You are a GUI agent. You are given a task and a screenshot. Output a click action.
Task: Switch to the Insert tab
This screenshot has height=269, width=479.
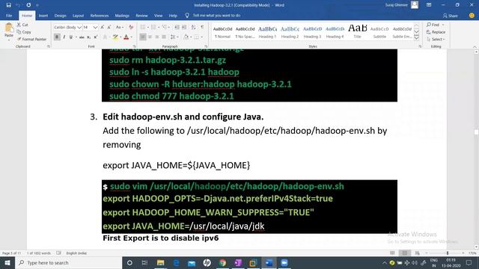(43, 16)
